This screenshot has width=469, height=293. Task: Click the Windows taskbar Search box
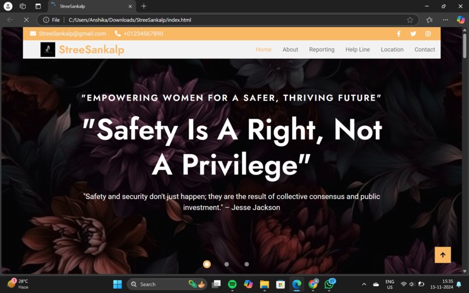click(166, 284)
